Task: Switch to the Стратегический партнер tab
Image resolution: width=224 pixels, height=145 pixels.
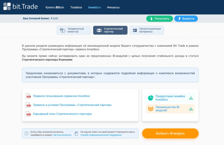Action: pos(110,30)
